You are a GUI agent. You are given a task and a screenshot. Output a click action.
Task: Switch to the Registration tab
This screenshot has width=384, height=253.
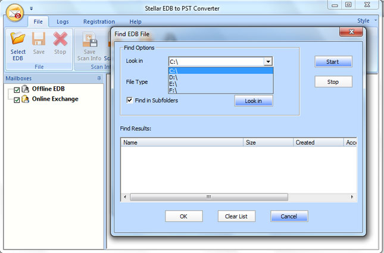point(99,22)
